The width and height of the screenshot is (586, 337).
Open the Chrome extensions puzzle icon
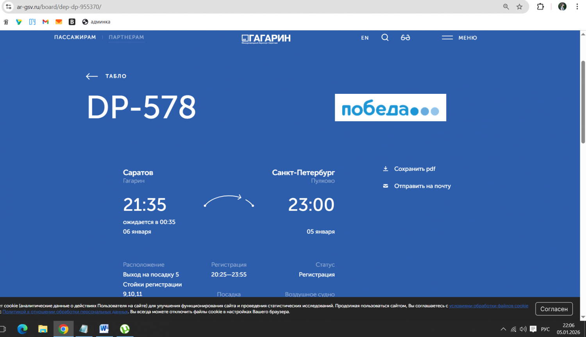pos(540,7)
